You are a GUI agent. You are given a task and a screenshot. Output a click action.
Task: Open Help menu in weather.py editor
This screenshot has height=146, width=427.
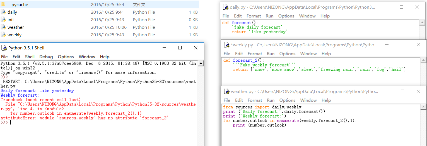point(326,100)
